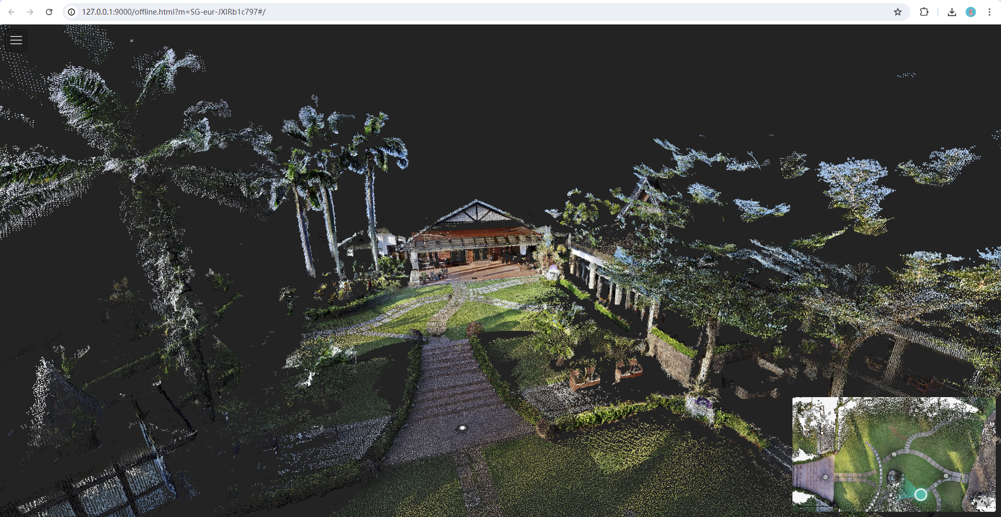Click the browser back arrow
This screenshot has width=1001, height=517.
(11, 12)
